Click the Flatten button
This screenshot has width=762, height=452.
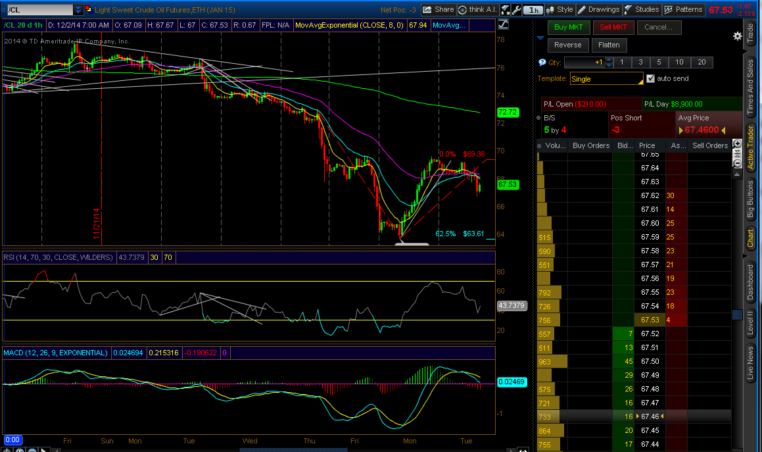coord(609,45)
